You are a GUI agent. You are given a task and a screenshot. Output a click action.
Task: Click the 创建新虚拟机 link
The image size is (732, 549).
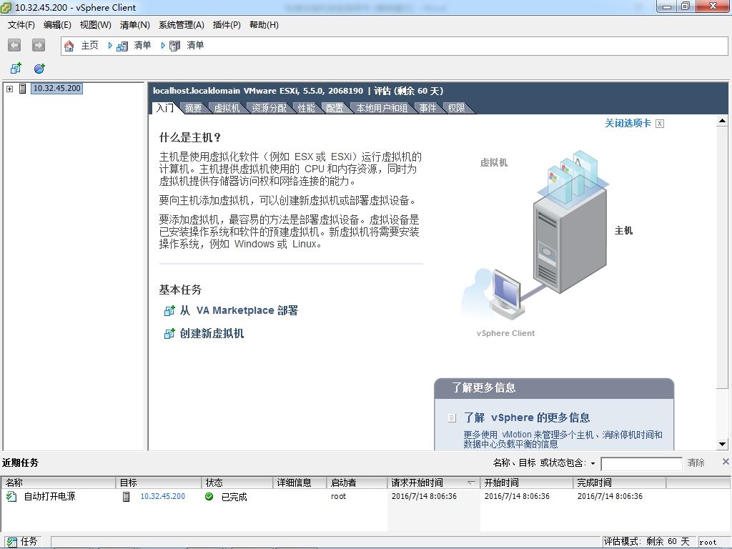coord(212,333)
